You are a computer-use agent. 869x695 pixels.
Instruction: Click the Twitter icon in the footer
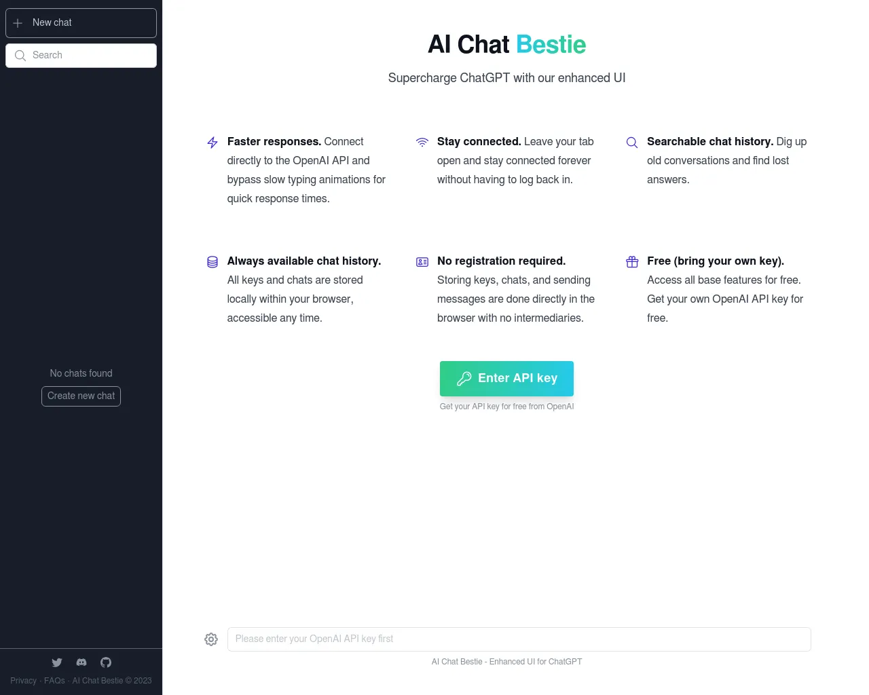click(57, 662)
